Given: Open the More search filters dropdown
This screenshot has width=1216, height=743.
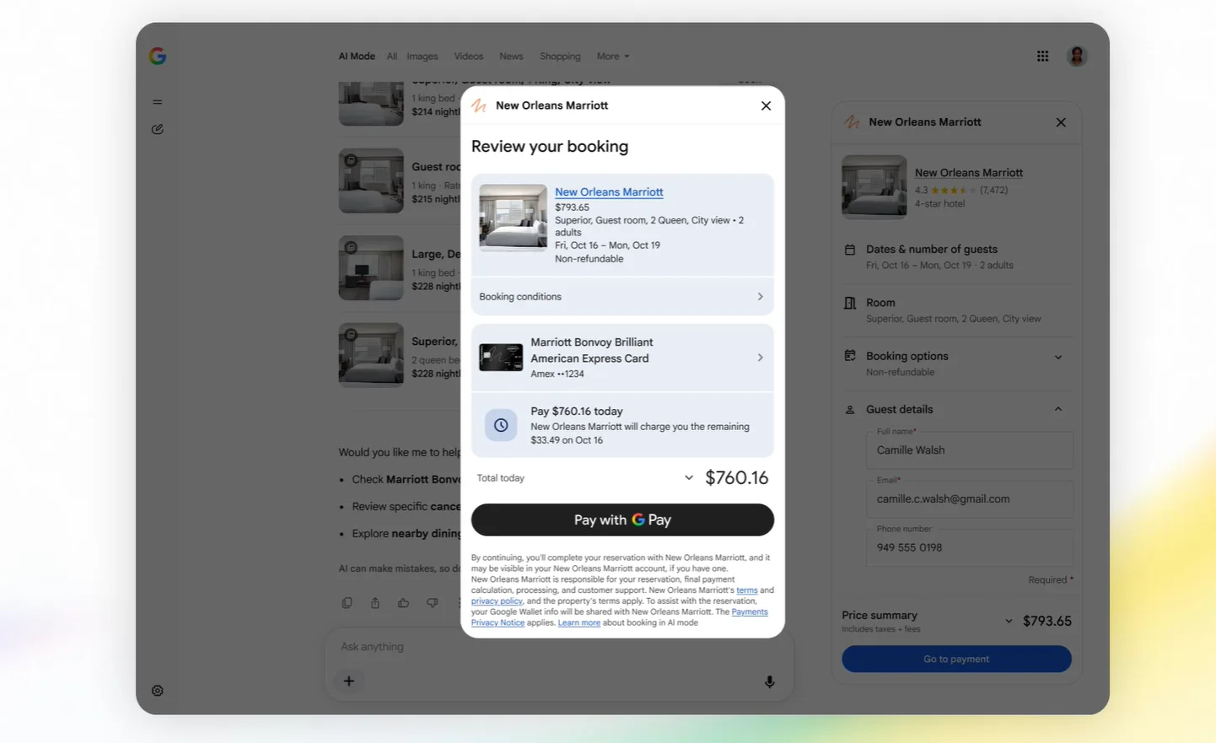Looking at the screenshot, I should pyautogui.click(x=613, y=57).
